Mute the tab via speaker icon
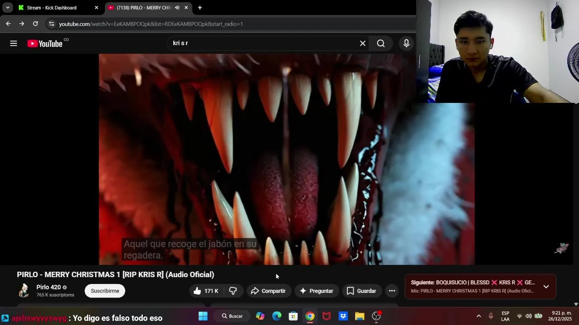579x325 pixels. [x=177, y=8]
